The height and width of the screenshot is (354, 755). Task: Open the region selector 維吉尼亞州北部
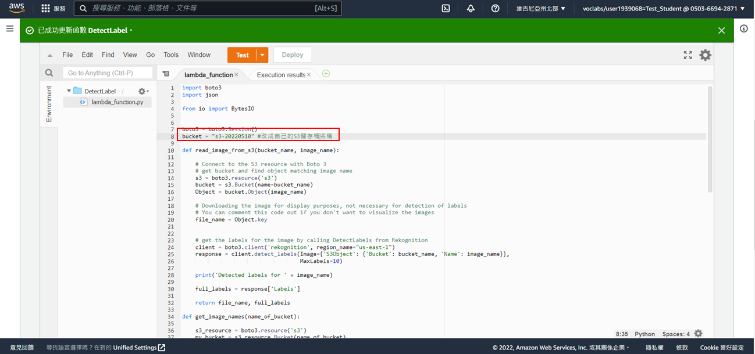coord(541,9)
